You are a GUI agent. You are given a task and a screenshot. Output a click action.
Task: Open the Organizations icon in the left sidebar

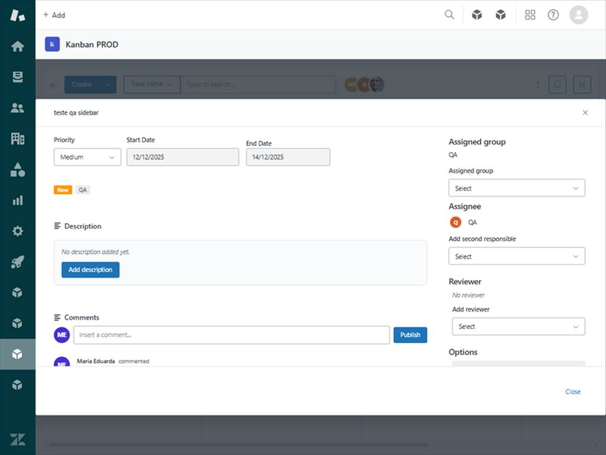17,139
